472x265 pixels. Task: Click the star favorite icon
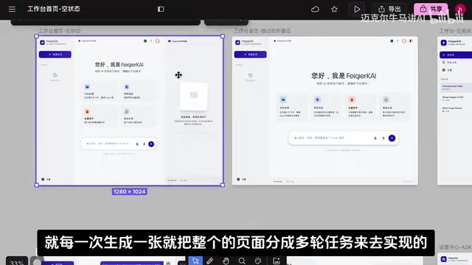334,10
